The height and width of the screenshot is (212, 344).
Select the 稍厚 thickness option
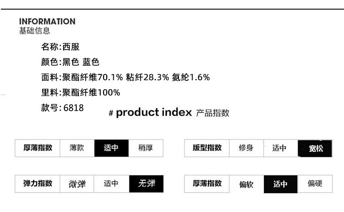click(145, 148)
